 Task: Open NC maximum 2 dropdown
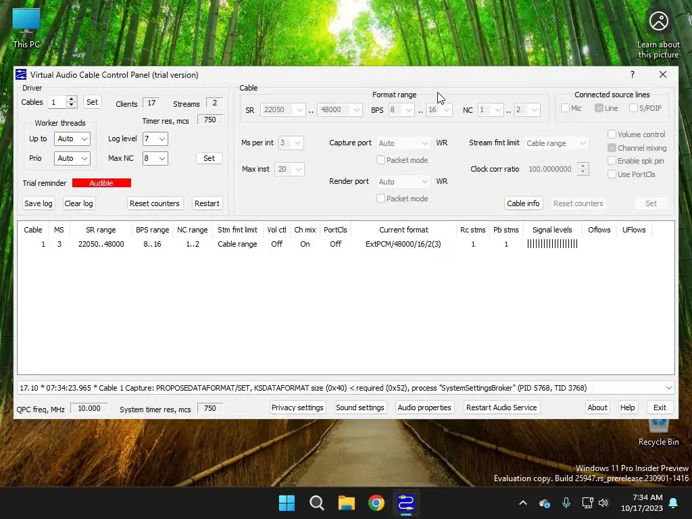[x=527, y=109]
